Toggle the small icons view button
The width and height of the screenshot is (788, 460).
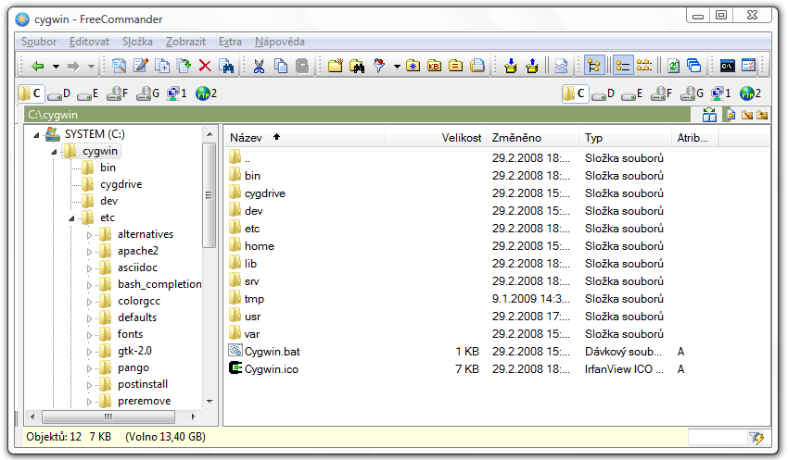point(643,66)
